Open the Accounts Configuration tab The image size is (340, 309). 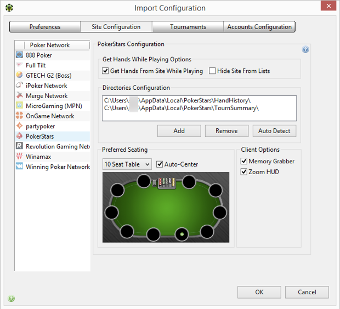(259, 27)
